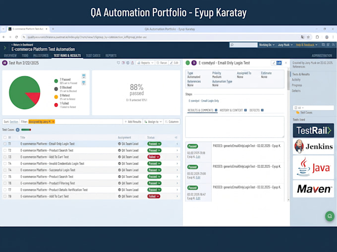
Task: Bookmark the page with the star icon
Action: (x=308, y=37)
